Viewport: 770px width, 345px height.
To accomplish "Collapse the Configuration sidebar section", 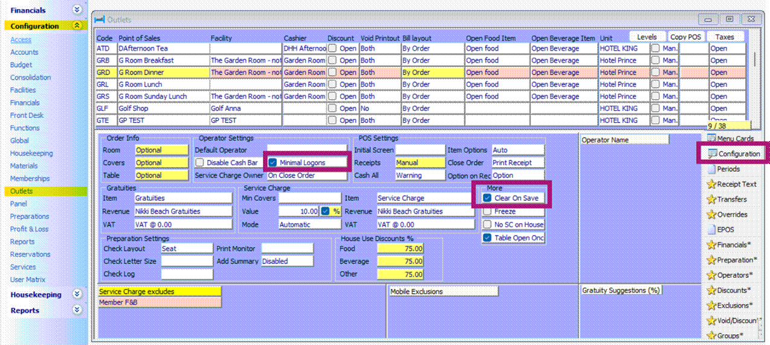I will pos(77,25).
